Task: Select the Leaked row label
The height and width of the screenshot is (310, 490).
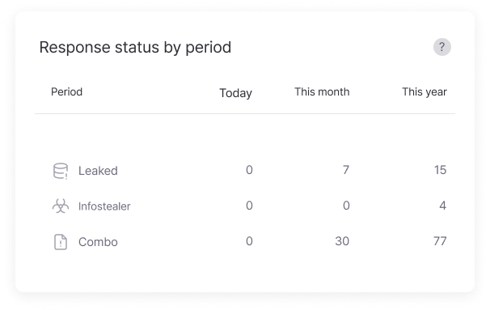Action: pyautogui.click(x=98, y=171)
